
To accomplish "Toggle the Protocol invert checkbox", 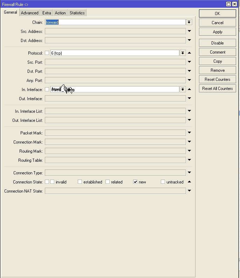I will pos(47,53).
